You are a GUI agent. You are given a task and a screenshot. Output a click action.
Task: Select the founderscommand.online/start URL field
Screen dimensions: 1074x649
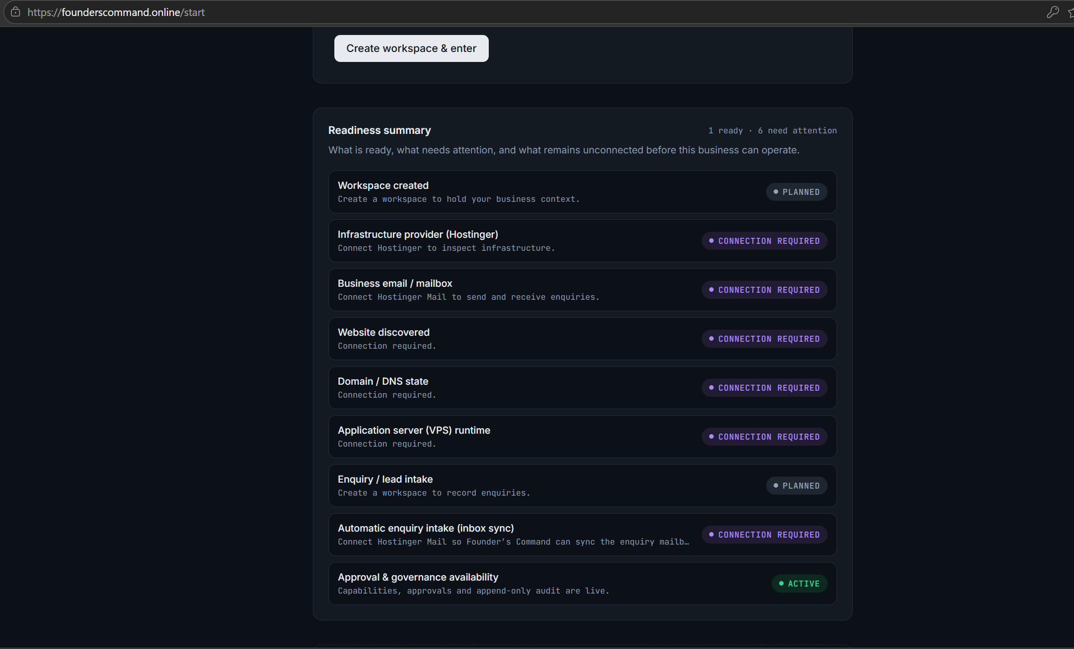(116, 12)
